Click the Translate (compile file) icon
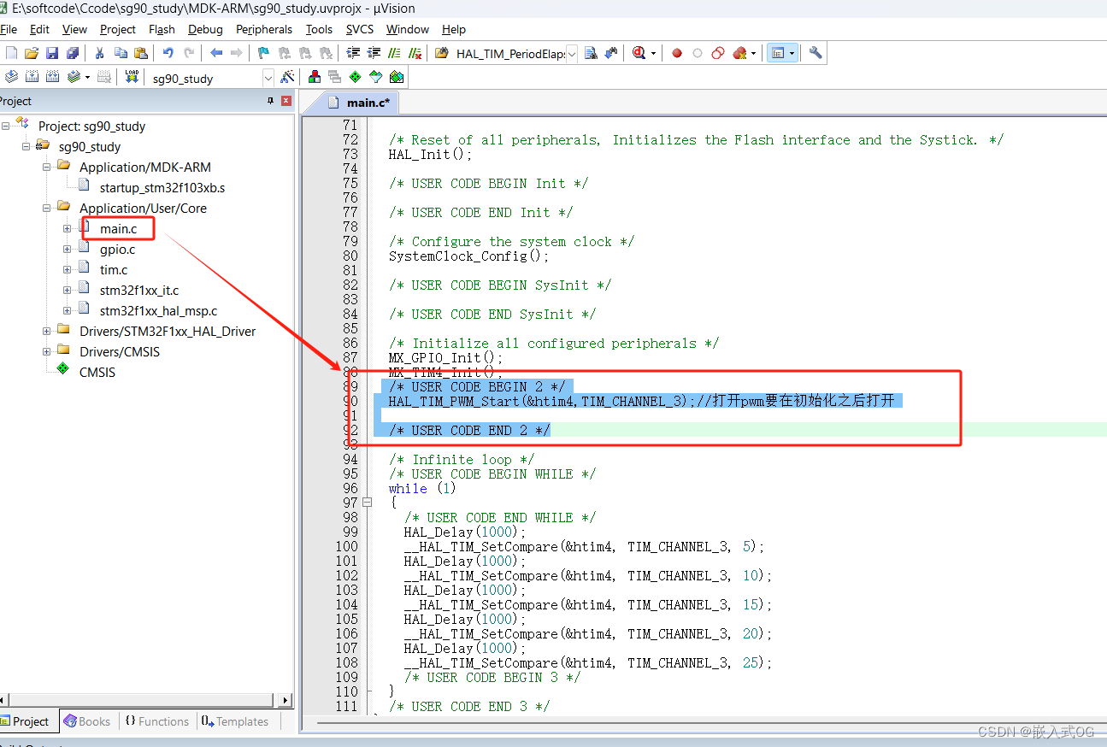Viewport: 1107px width, 747px height. [11, 77]
